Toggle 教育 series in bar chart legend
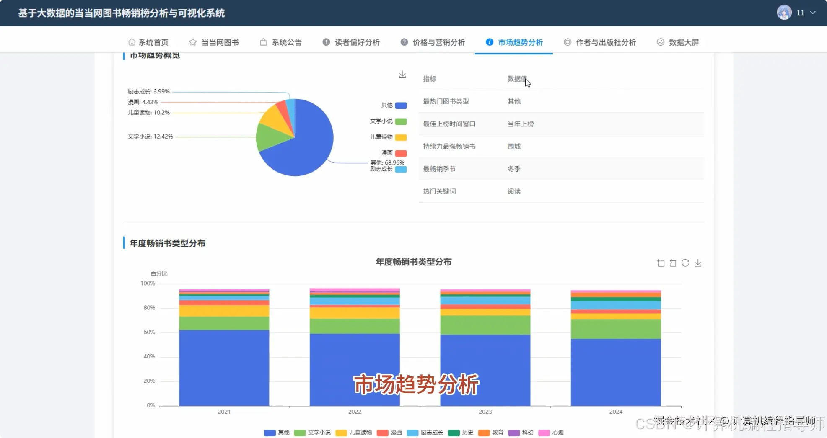Viewport: 827px width, 438px height. point(491,433)
